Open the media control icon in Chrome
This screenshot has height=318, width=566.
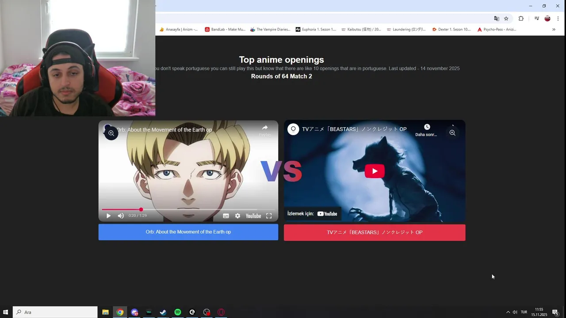[x=536, y=19]
